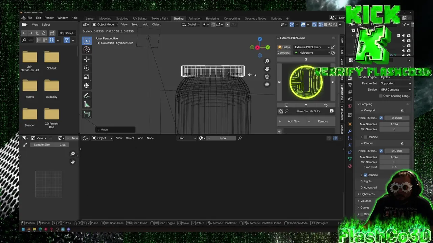
Task: Go to the parent directory in the file browser
Action: click(37, 33)
